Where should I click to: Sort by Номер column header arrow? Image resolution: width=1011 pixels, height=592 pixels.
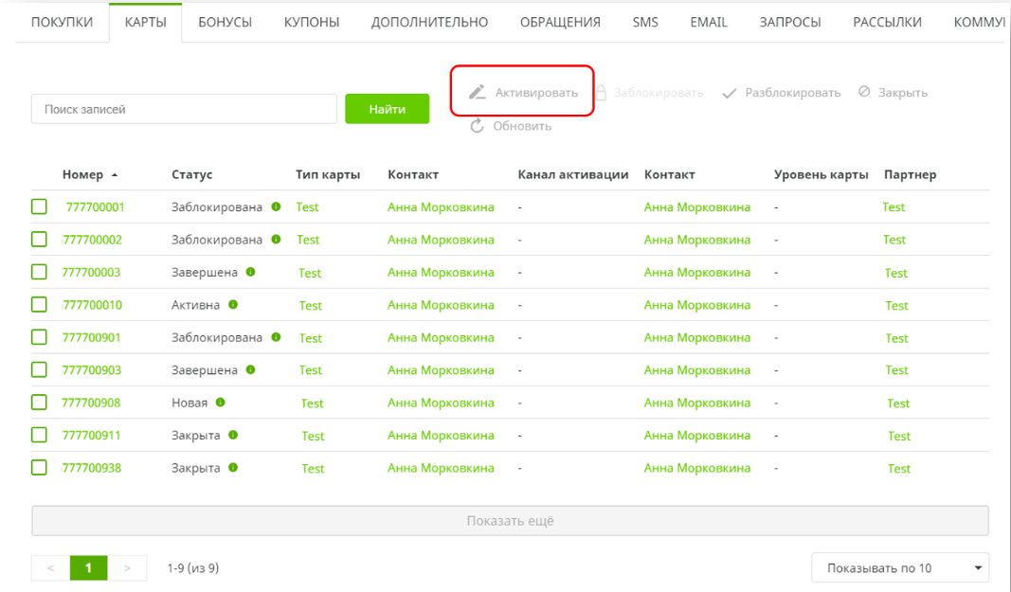click(115, 175)
